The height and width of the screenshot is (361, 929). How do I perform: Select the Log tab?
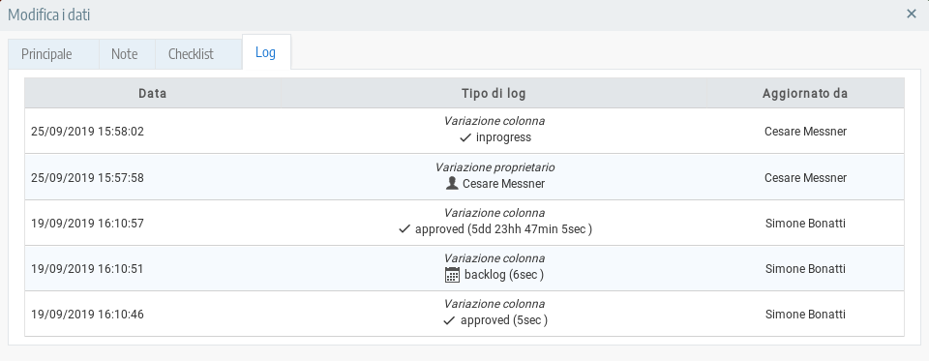coord(265,52)
